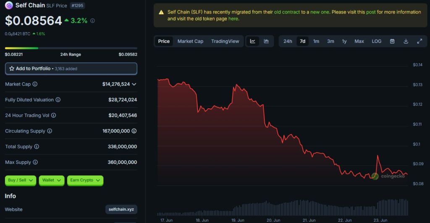Switch to candlestick chart icon
Image resolution: width=430 pixels, height=223 pixels.
(266, 41)
